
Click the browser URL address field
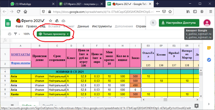click(x=105, y=11)
